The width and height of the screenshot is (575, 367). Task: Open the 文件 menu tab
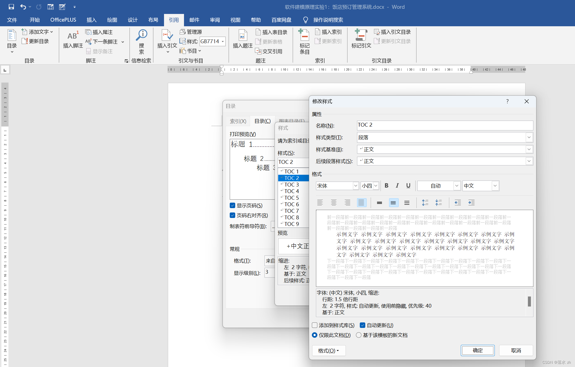pos(12,20)
